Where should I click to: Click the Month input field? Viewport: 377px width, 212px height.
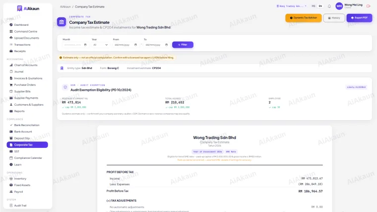coord(75,45)
